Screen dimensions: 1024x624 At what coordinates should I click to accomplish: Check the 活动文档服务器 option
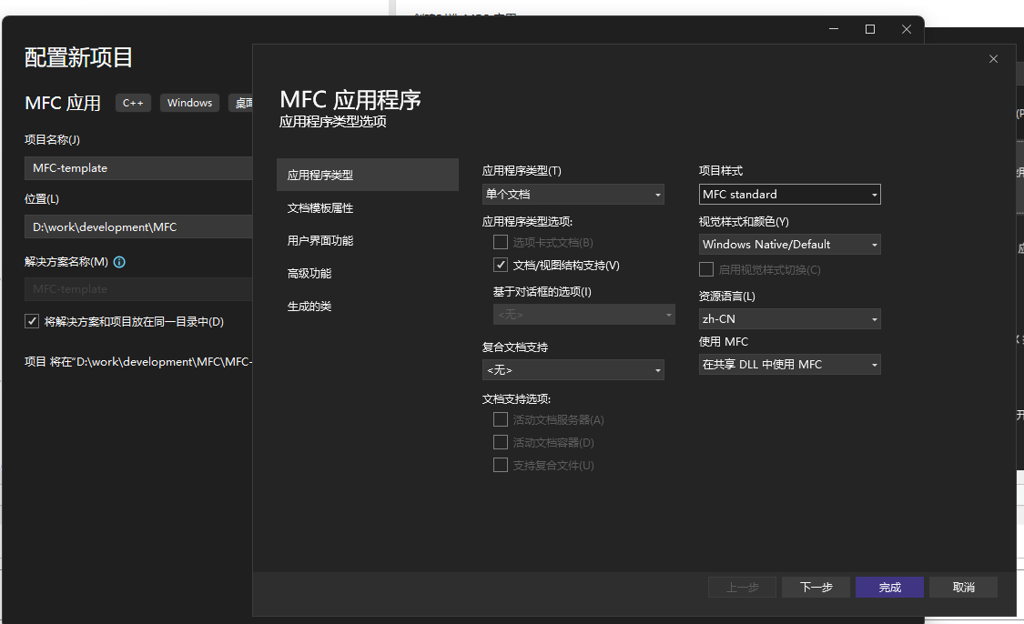point(500,419)
